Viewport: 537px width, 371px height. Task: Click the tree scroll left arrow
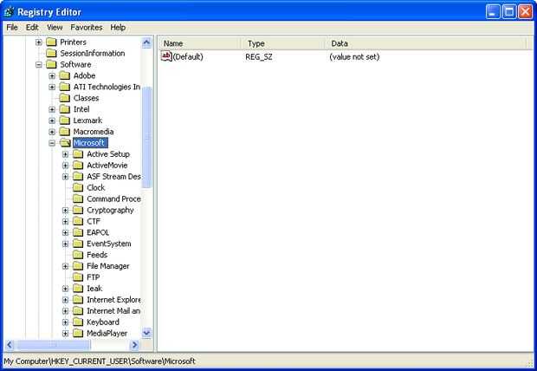[x=10, y=345]
